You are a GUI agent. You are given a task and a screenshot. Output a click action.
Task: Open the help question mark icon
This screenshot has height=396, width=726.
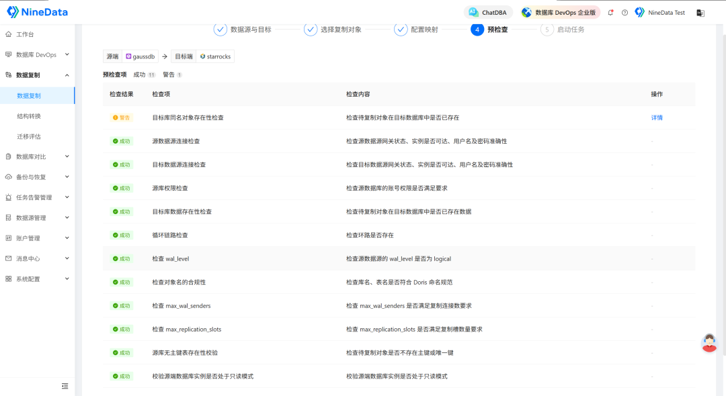(x=624, y=13)
